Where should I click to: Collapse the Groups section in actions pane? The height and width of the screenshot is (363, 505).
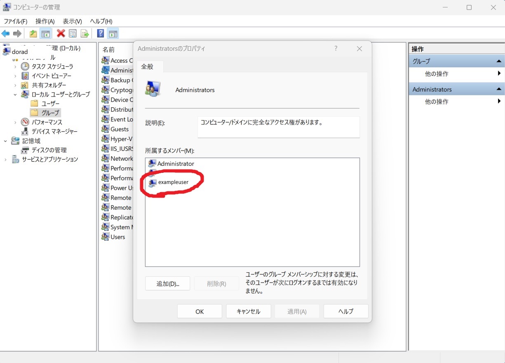point(499,61)
